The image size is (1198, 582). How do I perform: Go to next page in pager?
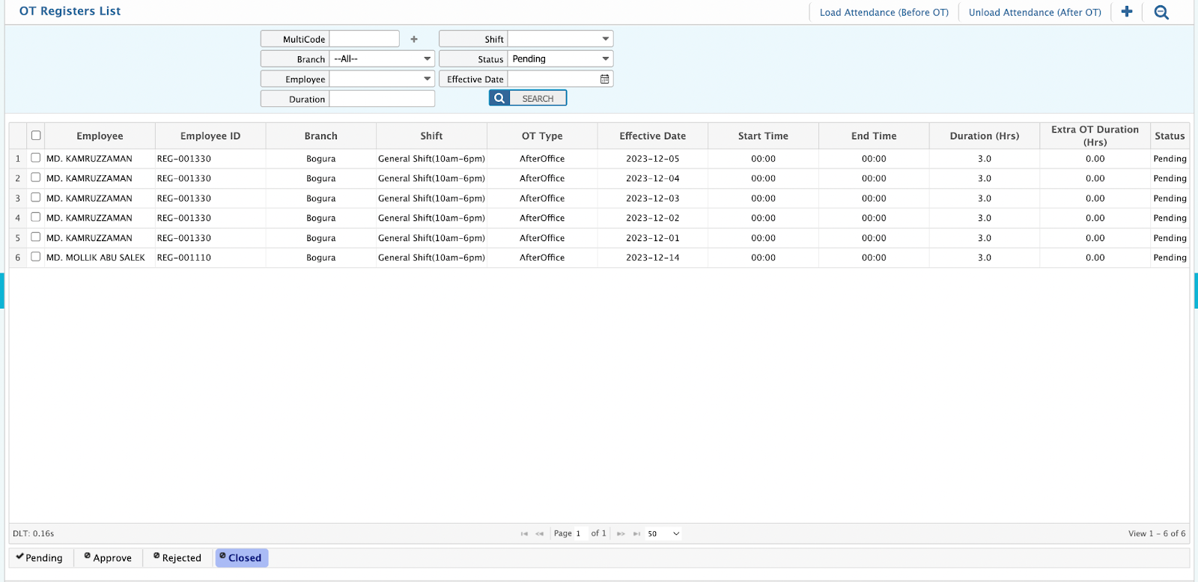point(621,534)
